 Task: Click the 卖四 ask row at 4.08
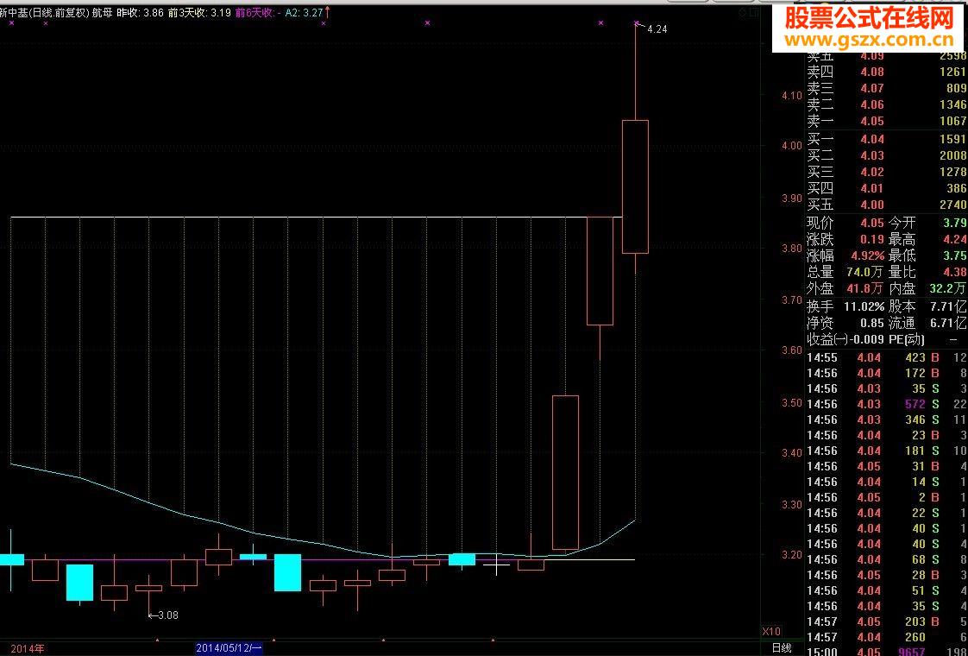pos(887,72)
